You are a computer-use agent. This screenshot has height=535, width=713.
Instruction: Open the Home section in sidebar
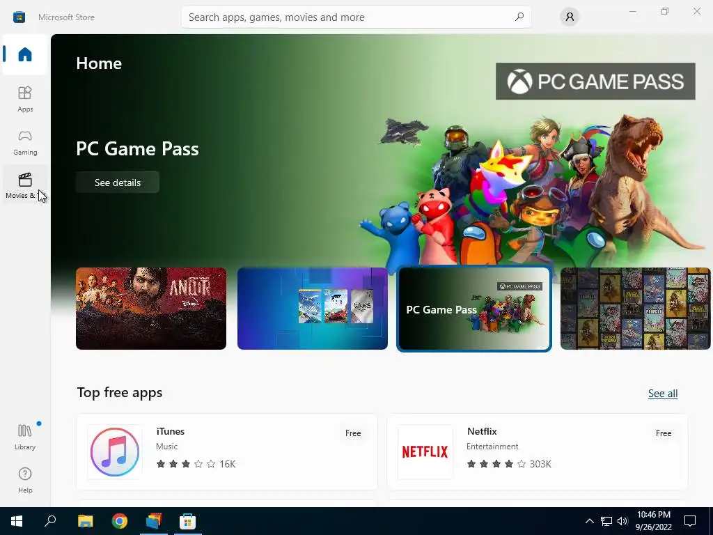25,54
